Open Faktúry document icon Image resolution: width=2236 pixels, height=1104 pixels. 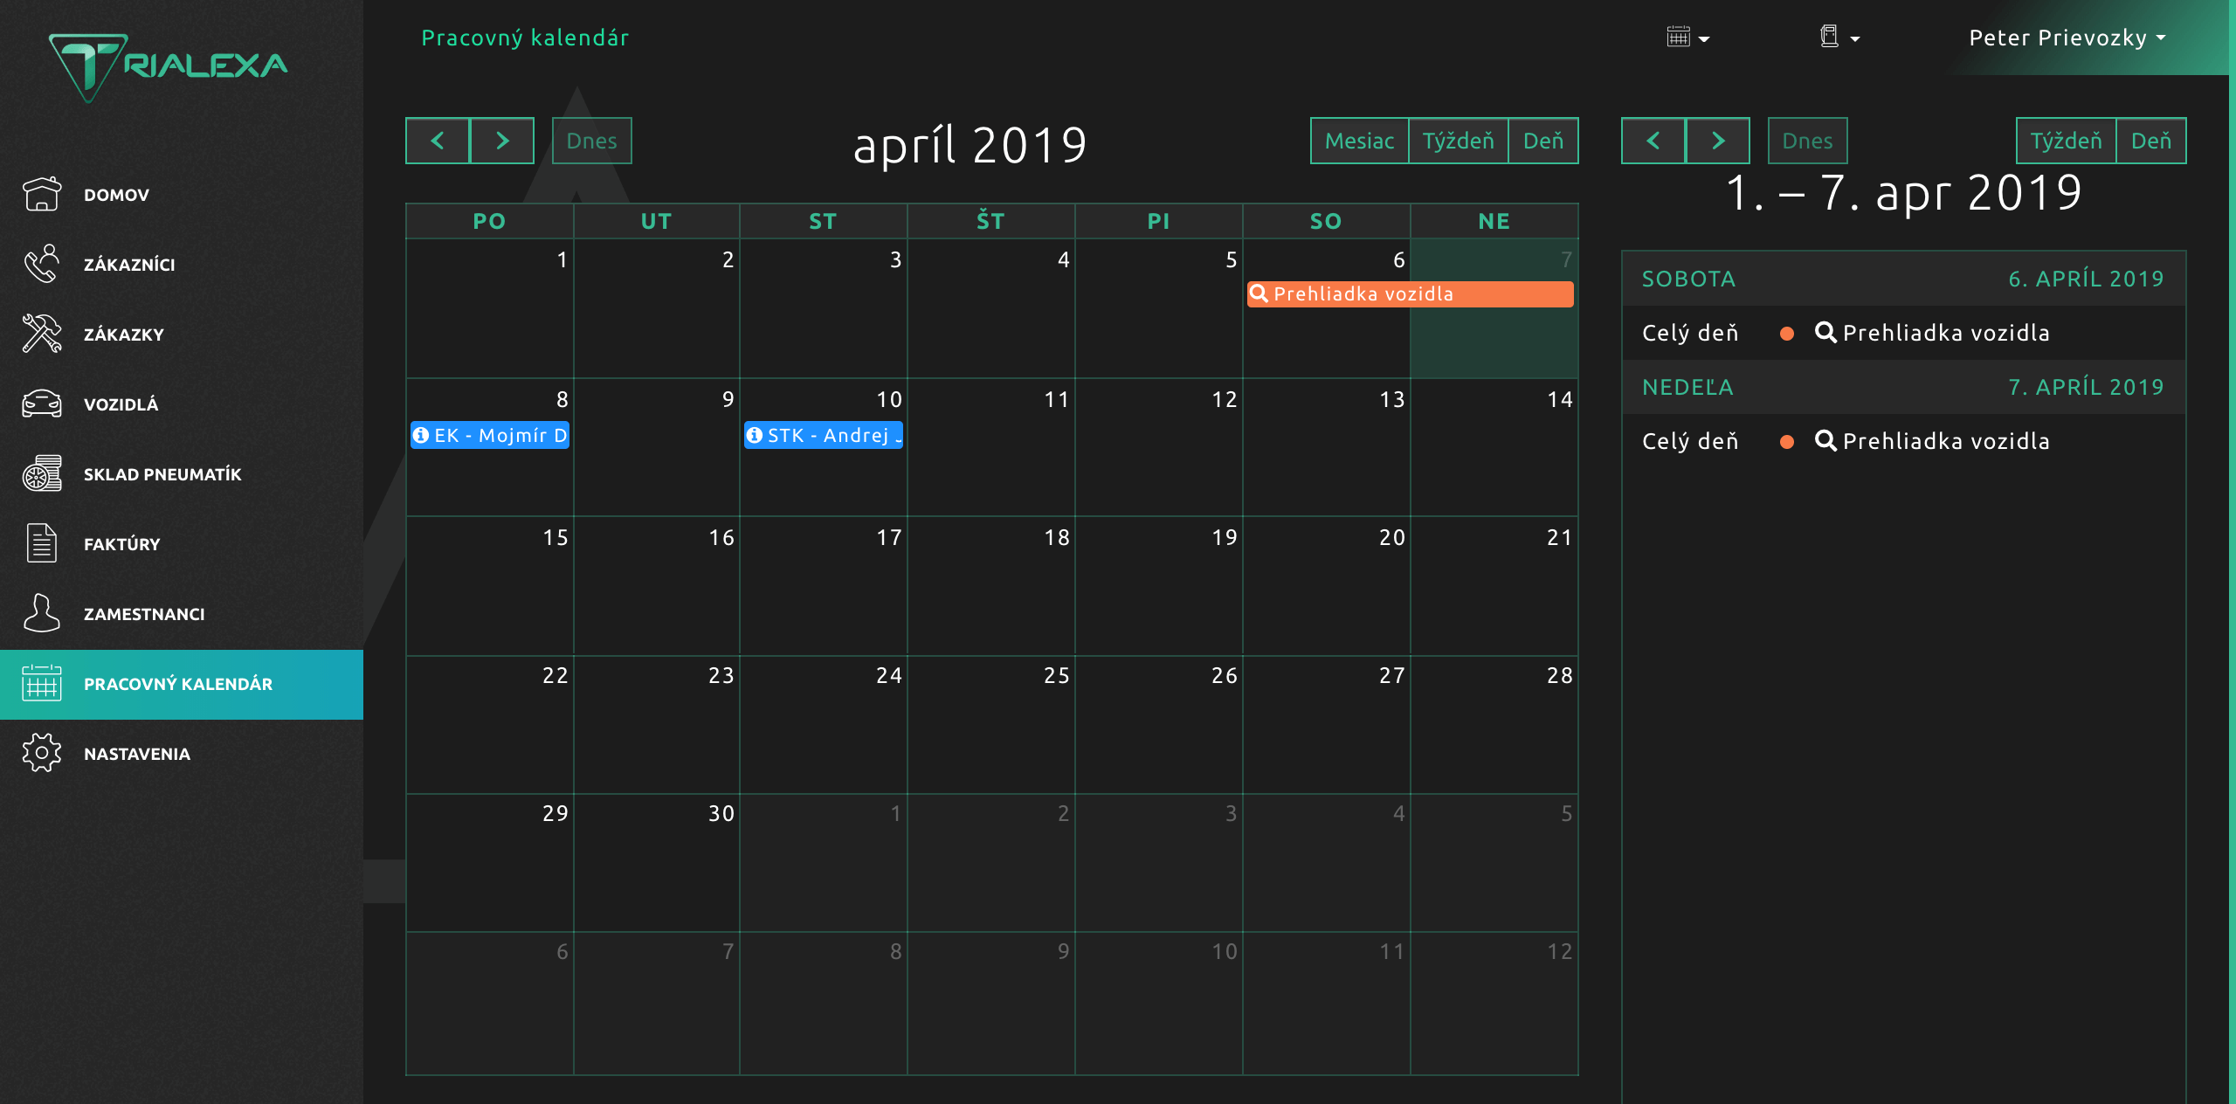41,543
